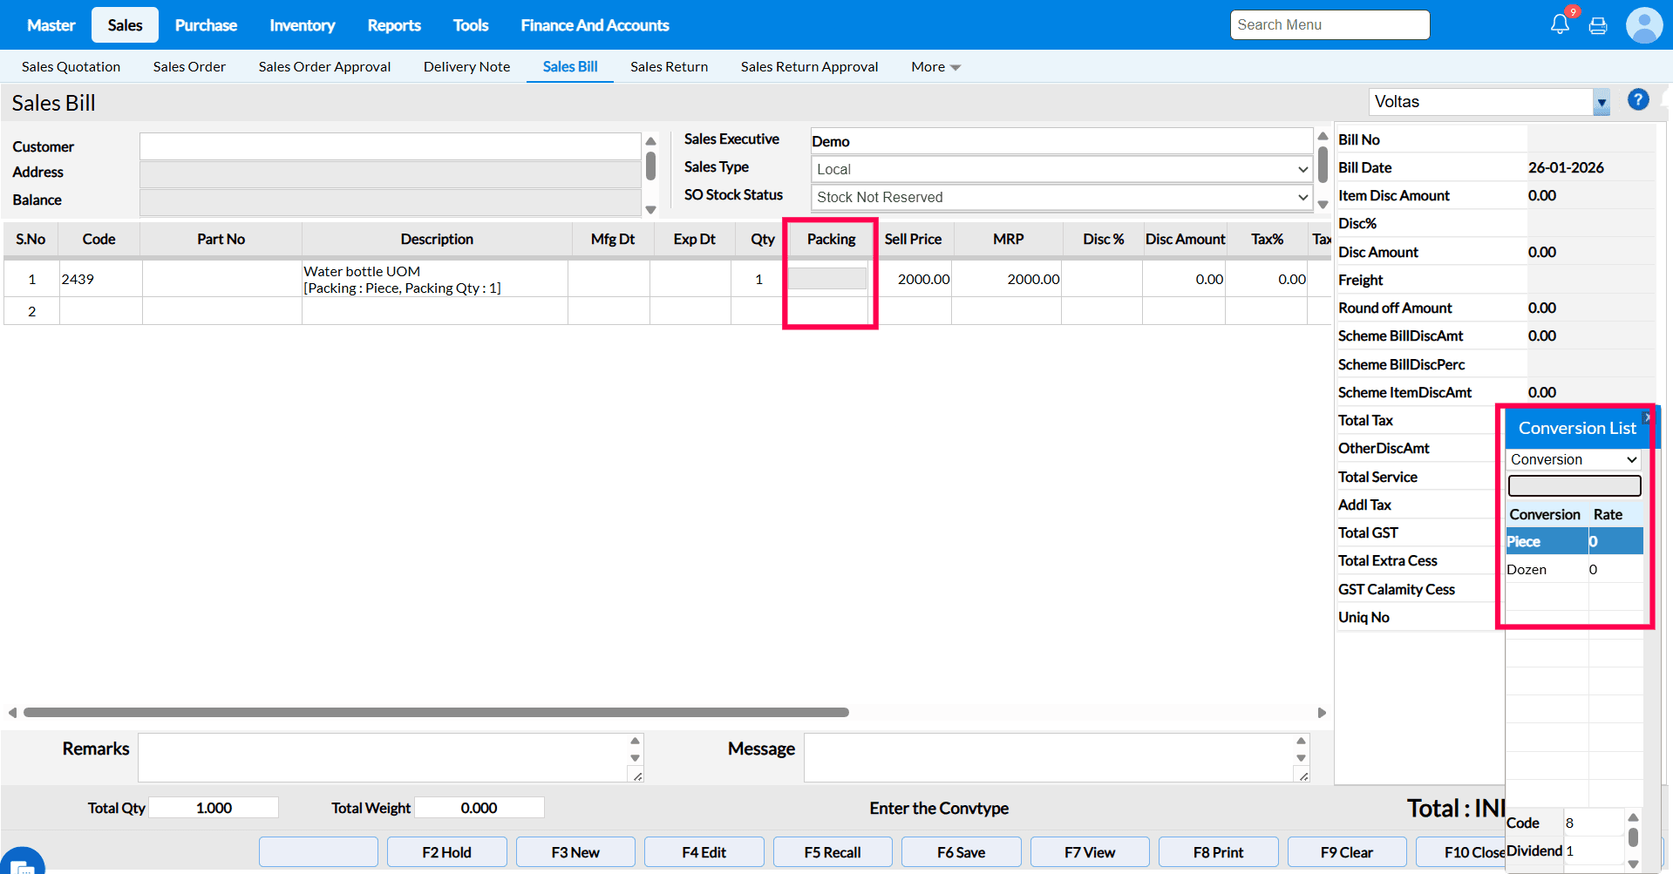This screenshot has height=874, width=1673.
Task: Switch to the Sales Return tab
Action: [x=669, y=67]
